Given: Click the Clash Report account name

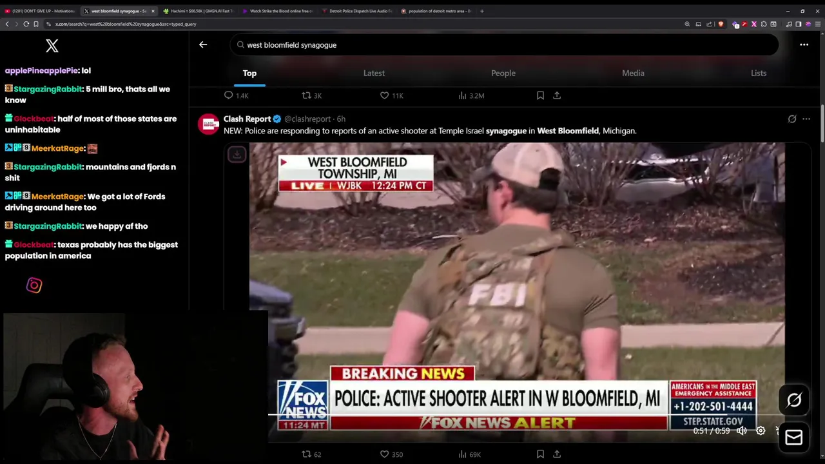Looking at the screenshot, I should pos(247,119).
